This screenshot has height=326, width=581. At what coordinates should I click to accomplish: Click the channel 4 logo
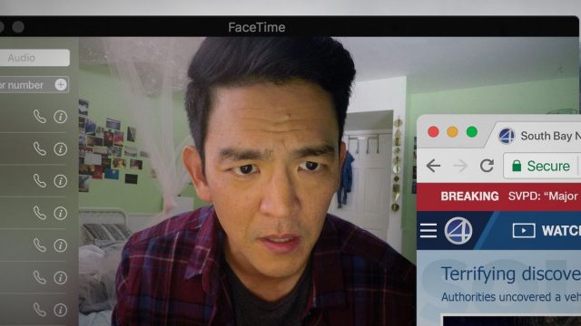tap(458, 230)
